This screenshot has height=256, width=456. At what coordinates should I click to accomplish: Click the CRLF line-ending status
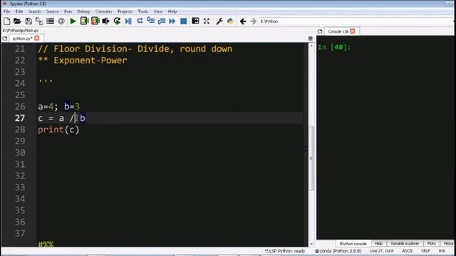[425, 251]
